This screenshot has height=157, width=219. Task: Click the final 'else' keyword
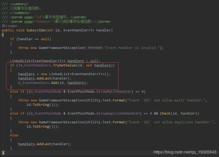click(x=14, y=135)
